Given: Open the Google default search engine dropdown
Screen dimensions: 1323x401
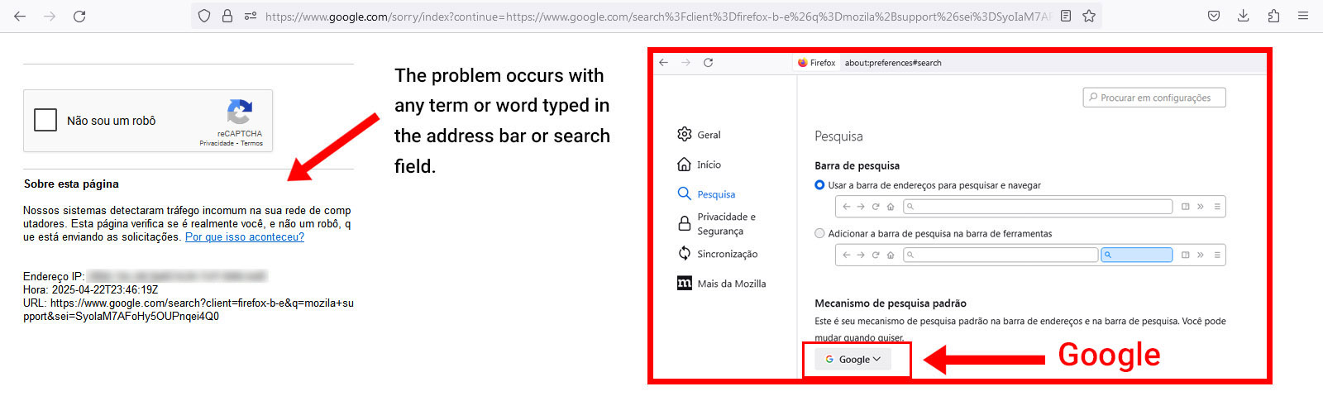Looking at the screenshot, I should pyautogui.click(x=853, y=359).
